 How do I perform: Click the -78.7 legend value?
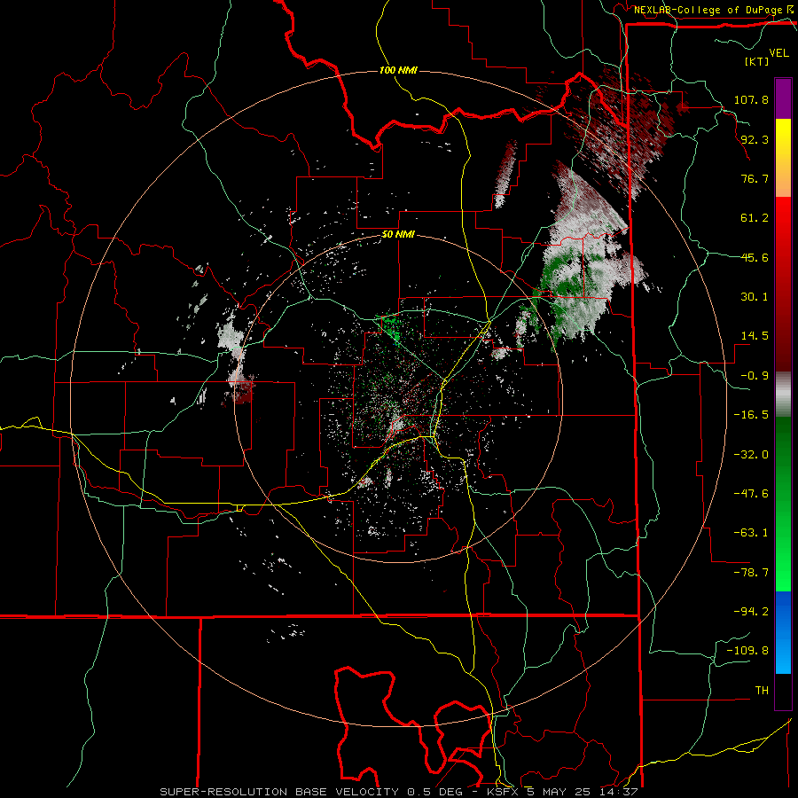click(751, 573)
